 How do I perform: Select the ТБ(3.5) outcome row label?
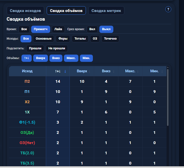tap(27, 163)
